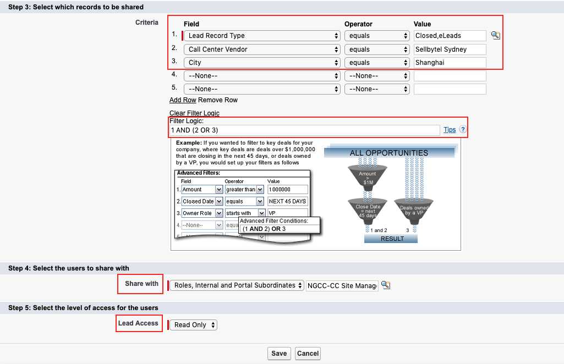Open the Call Center Vendor field dropdown
564x364 pixels.
(262, 49)
